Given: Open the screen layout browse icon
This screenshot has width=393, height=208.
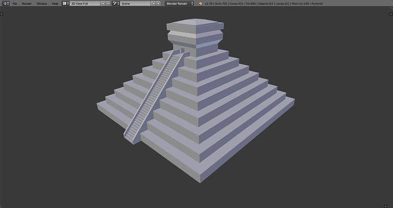Looking at the screenshot, I should pos(65,3).
